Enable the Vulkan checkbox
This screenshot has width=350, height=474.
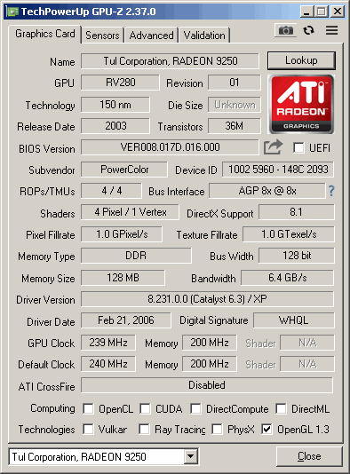click(88, 429)
